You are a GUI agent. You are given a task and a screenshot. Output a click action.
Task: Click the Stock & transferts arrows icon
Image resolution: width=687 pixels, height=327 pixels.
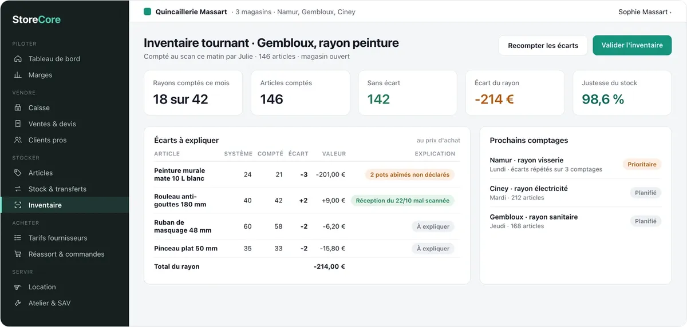(x=18, y=189)
